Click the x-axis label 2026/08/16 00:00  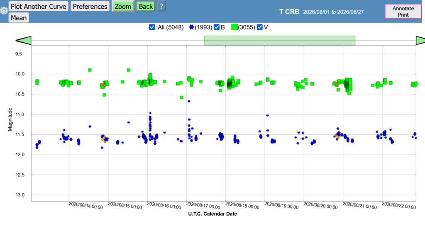tap(164, 206)
